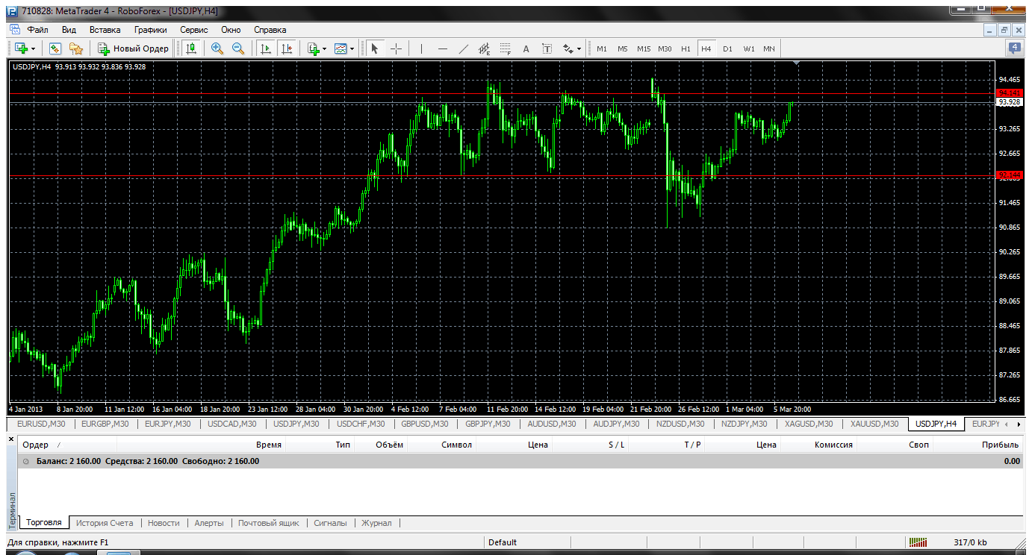This screenshot has width=1032, height=555.
Task: Open the new chart toolbar button
Action: [21, 48]
